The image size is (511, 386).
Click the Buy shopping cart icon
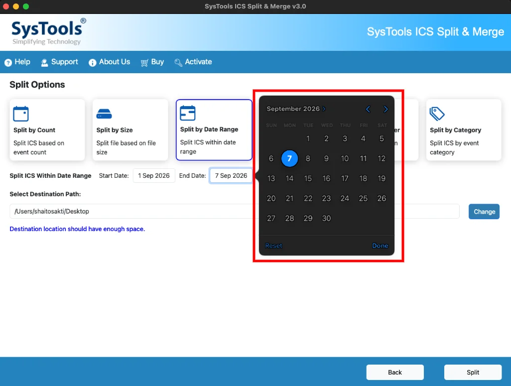(x=144, y=63)
